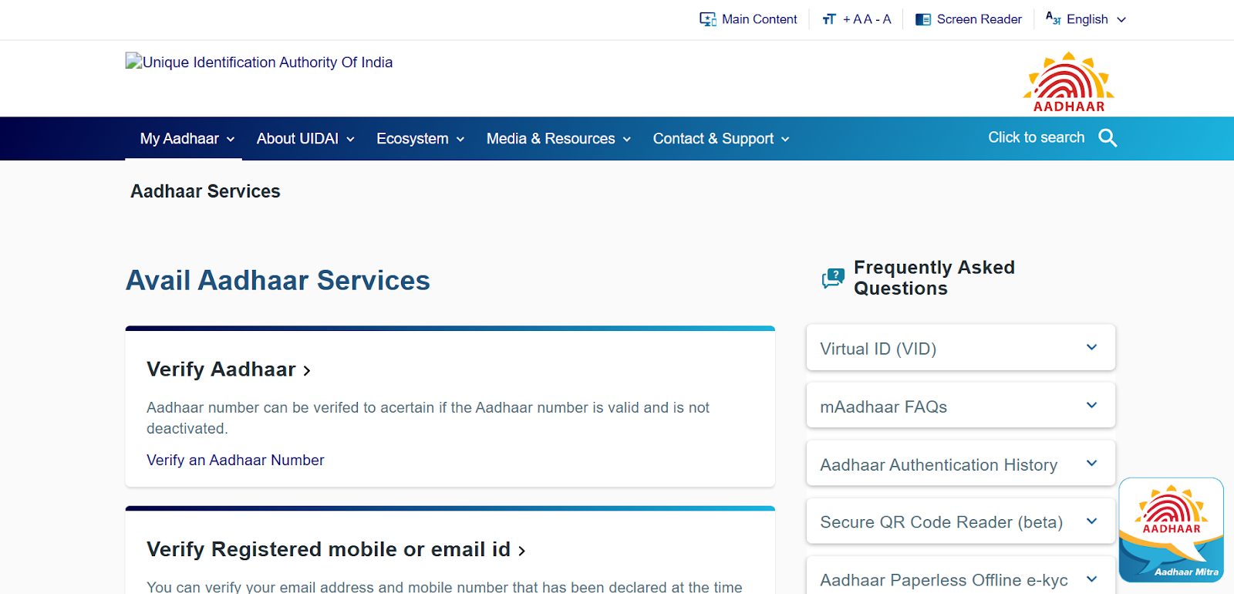Click the Avail Aadhaar Services heading
This screenshot has width=1234, height=594.
pyautogui.click(x=278, y=280)
